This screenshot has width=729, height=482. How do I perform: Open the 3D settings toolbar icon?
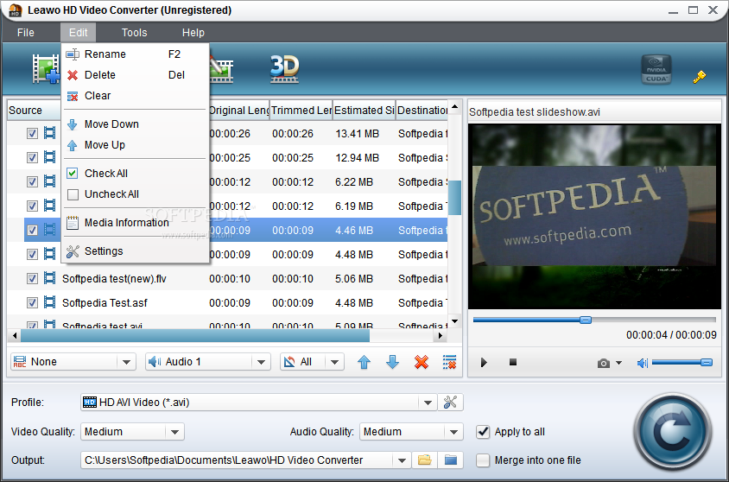(x=284, y=69)
